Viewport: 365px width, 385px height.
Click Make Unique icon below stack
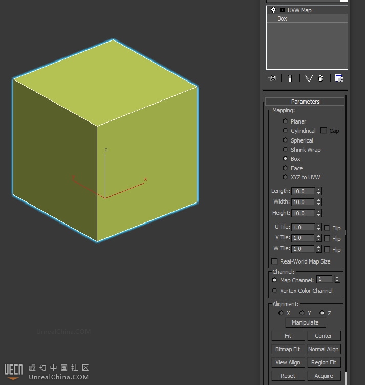click(309, 78)
